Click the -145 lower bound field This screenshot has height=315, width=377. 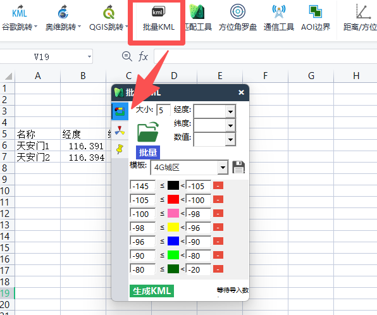(x=142, y=186)
